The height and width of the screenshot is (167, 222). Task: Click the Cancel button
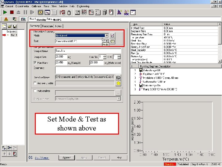(x=102, y=158)
